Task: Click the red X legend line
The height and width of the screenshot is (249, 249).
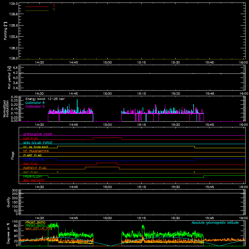Action: click(x=37, y=7)
